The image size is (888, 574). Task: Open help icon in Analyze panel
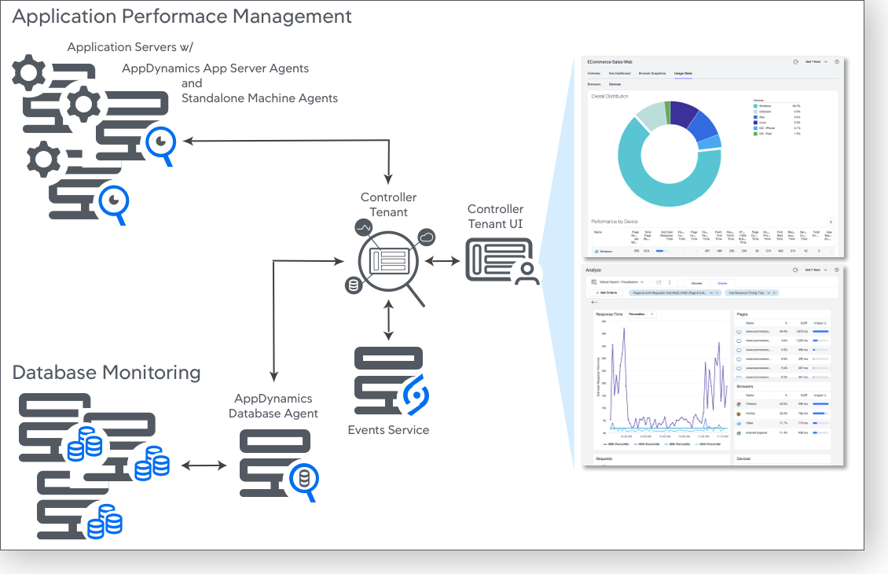[836, 270]
